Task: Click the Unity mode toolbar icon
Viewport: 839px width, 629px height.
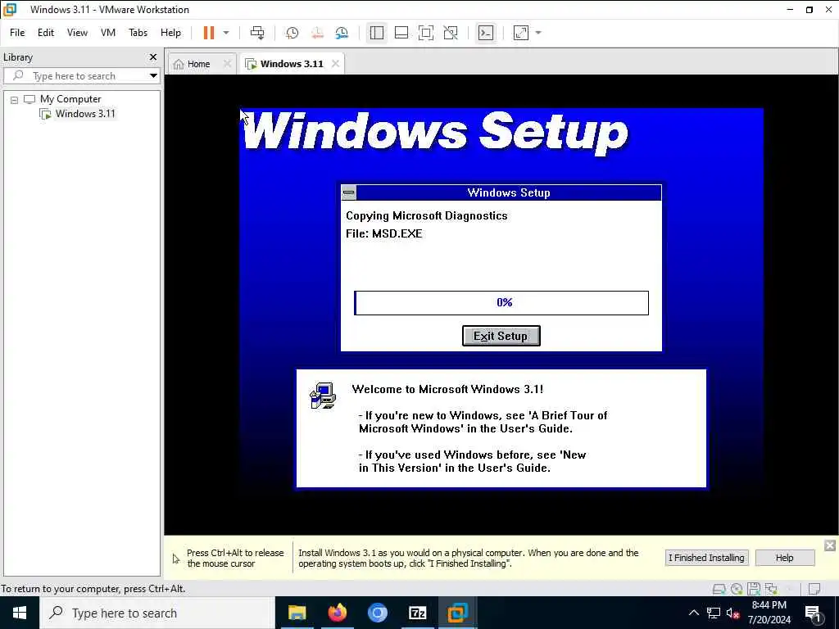Action: 451,33
